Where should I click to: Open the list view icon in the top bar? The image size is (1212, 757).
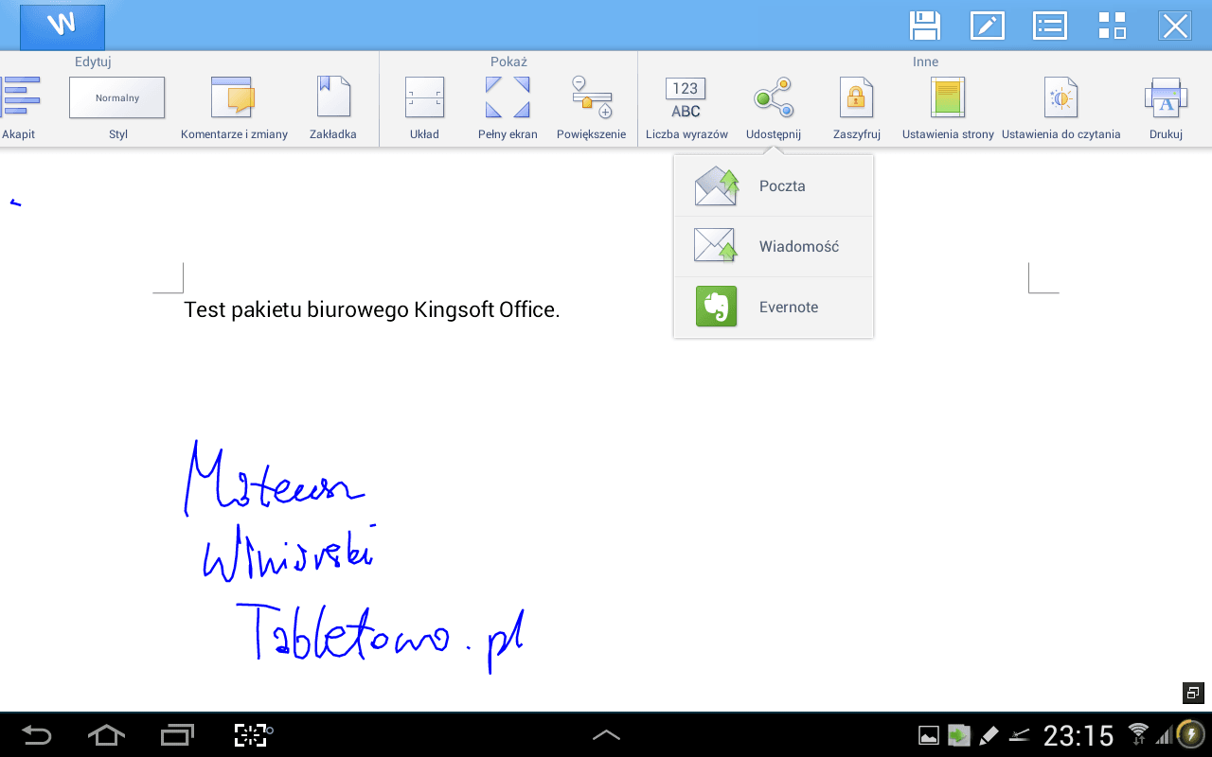(1049, 26)
